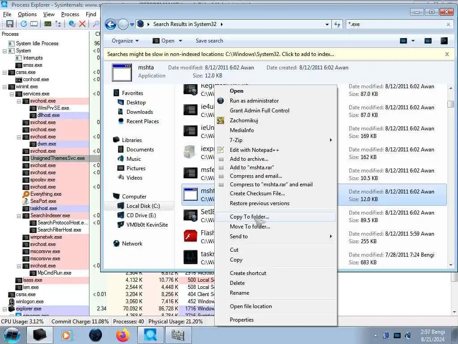458x344 pixels.
Task: Click the refresh button beside the address bar
Action: coord(337,24)
